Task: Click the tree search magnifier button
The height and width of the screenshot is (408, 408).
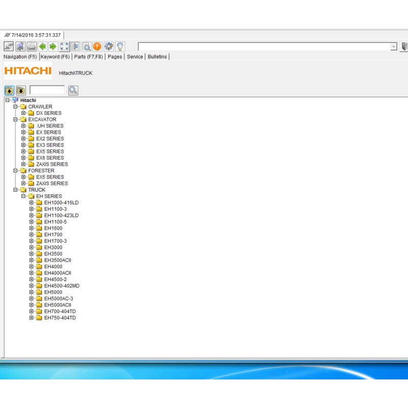Action: 73,91
